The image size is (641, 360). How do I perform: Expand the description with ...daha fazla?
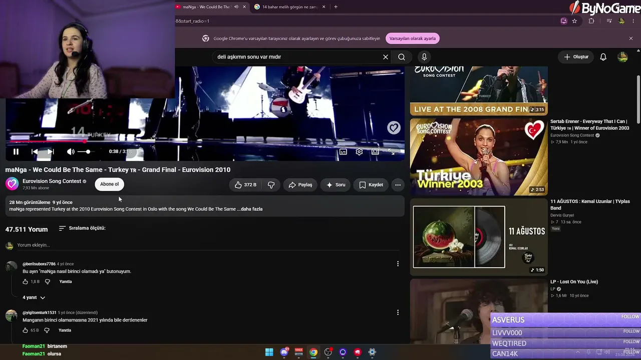[x=250, y=209]
